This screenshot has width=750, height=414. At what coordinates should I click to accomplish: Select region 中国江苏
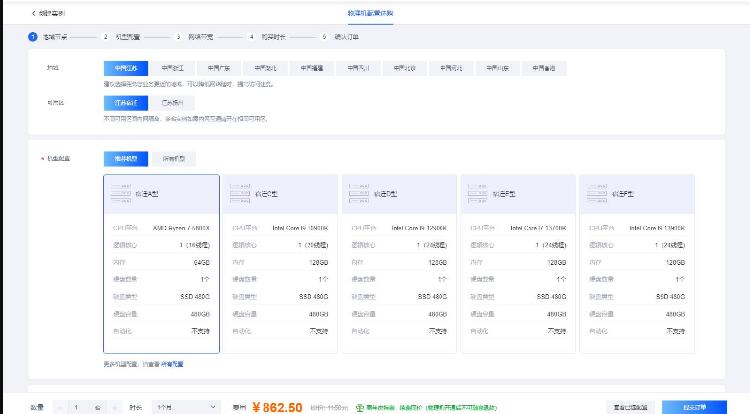[x=126, y=68]
